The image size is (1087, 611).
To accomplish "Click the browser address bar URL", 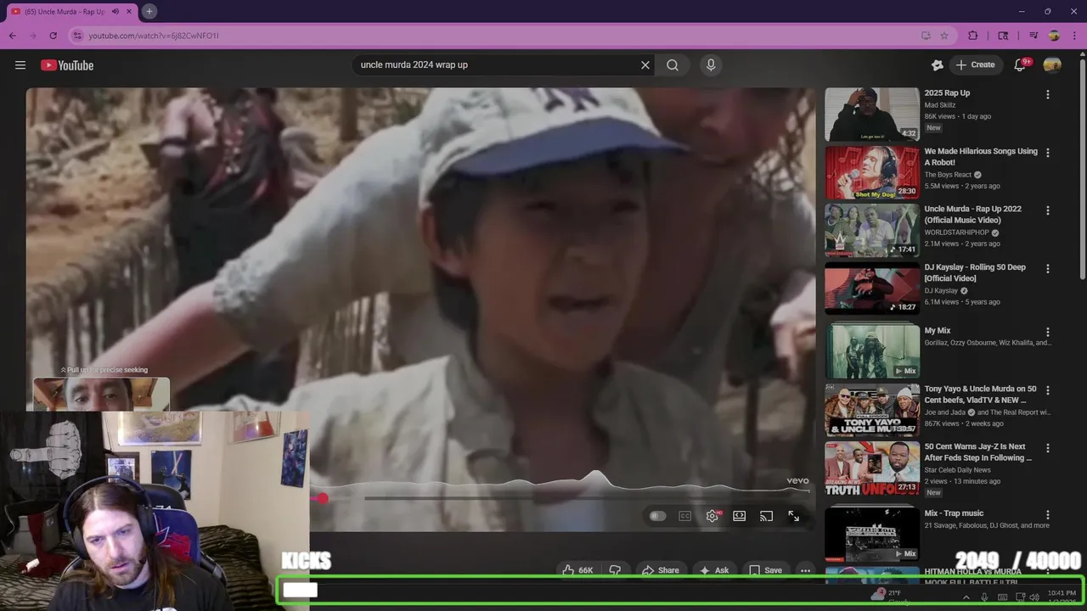I will click(x=154, y=36).
